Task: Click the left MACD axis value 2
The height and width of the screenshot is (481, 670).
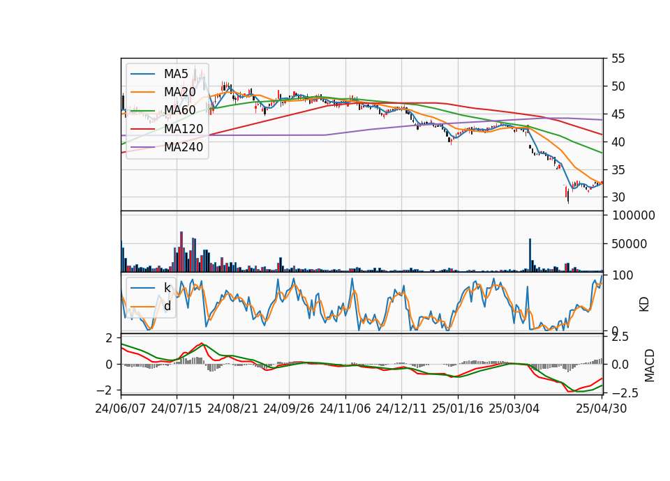Action: tap(110, 338)
